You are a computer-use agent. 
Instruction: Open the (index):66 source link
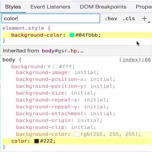pos(135,60)
